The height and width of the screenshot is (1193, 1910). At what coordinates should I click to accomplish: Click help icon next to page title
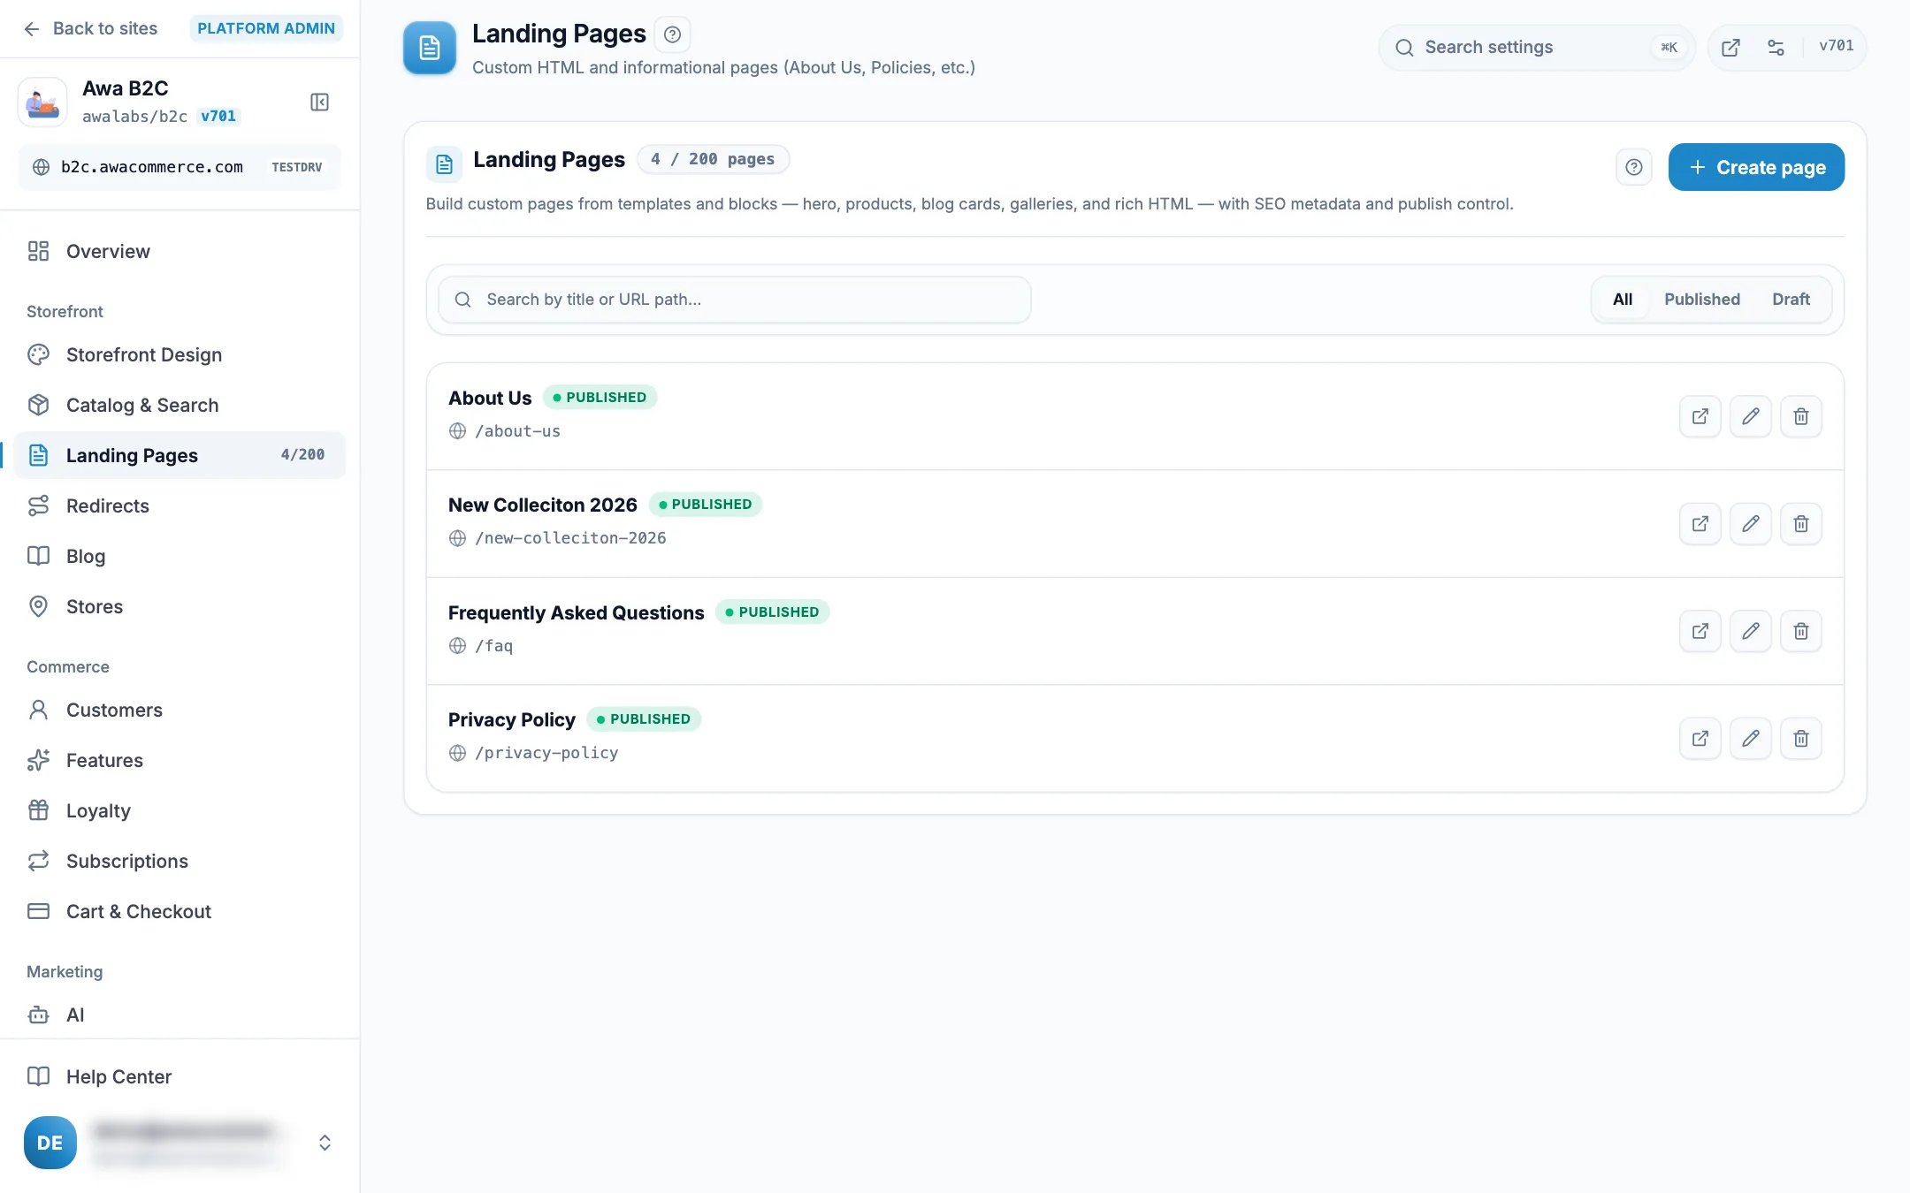672,34
